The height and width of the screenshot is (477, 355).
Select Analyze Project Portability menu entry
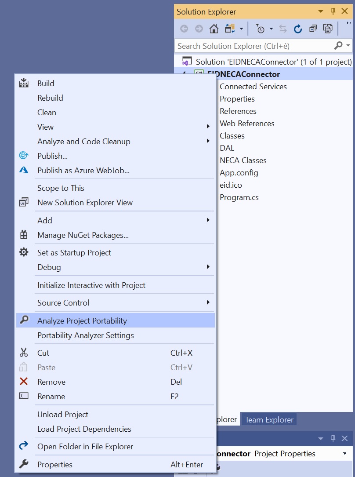click(82, 320)
